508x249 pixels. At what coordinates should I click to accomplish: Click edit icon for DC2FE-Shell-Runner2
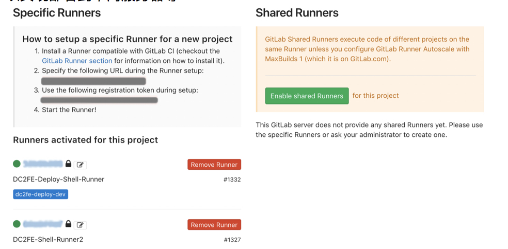(80, 225)
